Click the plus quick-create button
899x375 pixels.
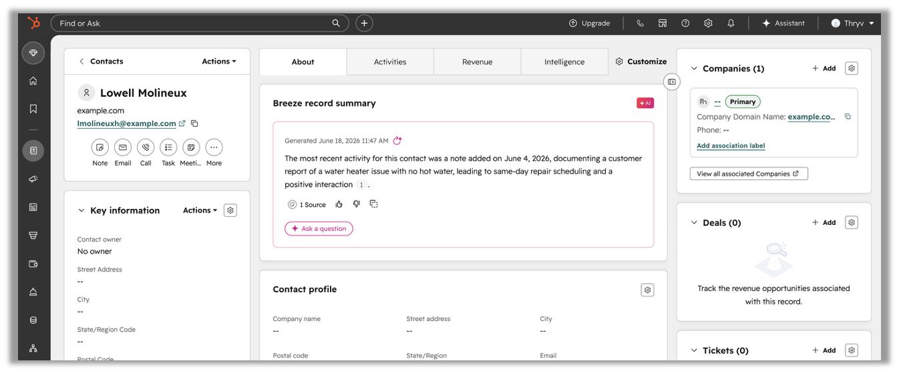click(364, 23)
